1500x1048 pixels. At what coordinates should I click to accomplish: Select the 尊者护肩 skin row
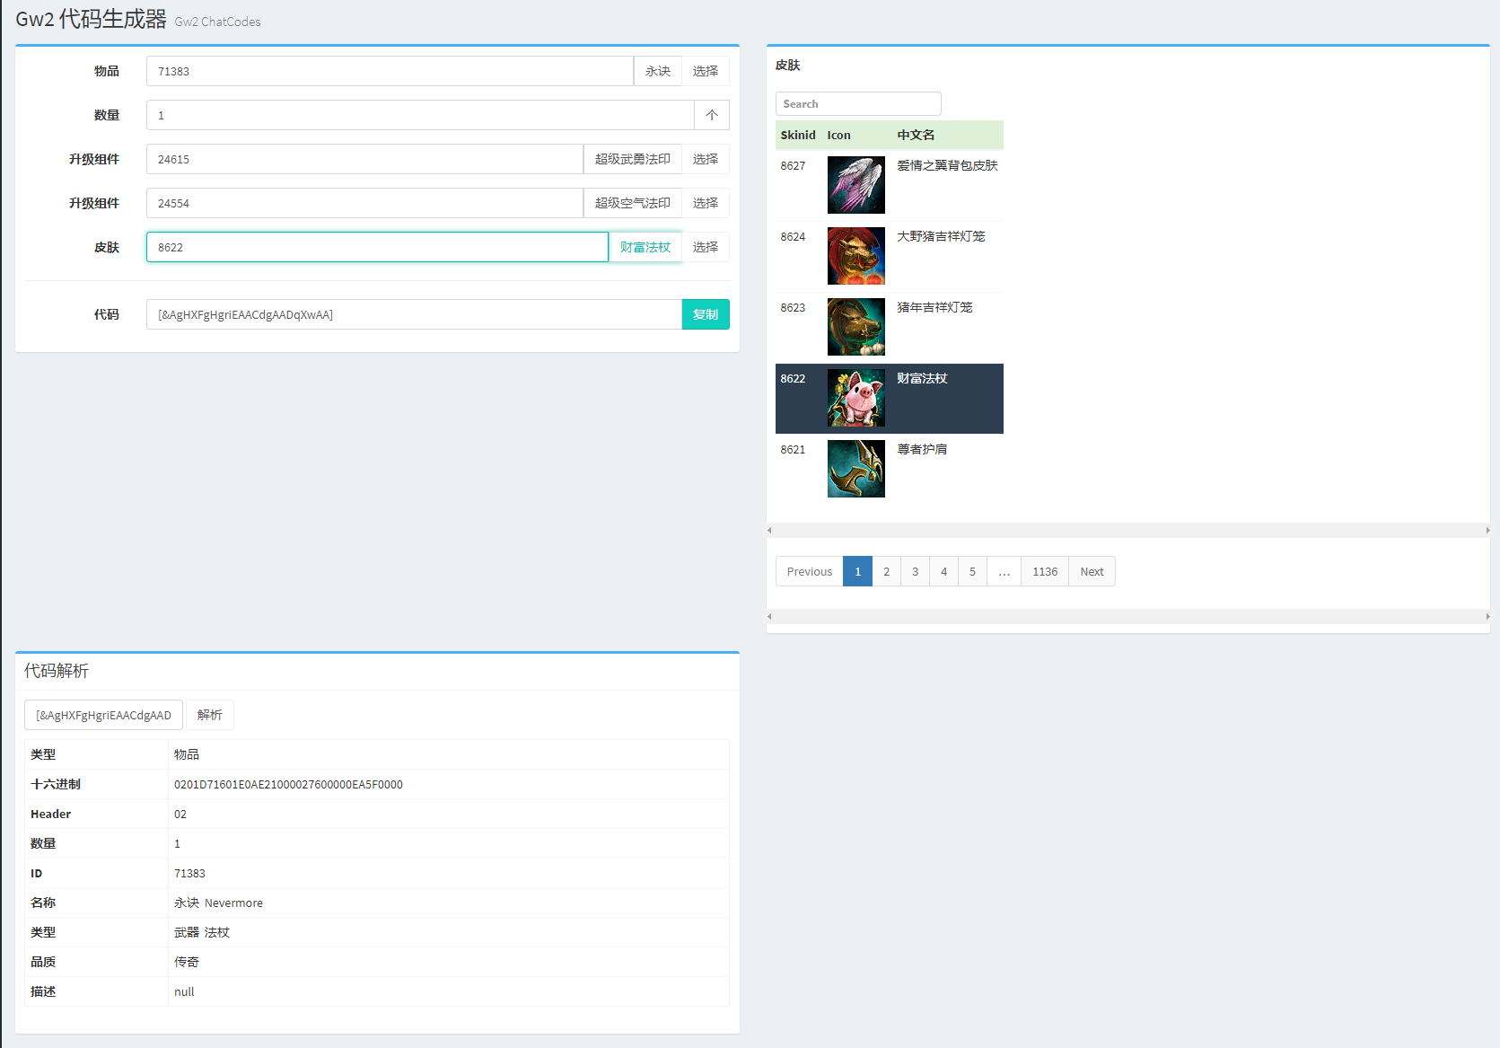click(890, 469)
